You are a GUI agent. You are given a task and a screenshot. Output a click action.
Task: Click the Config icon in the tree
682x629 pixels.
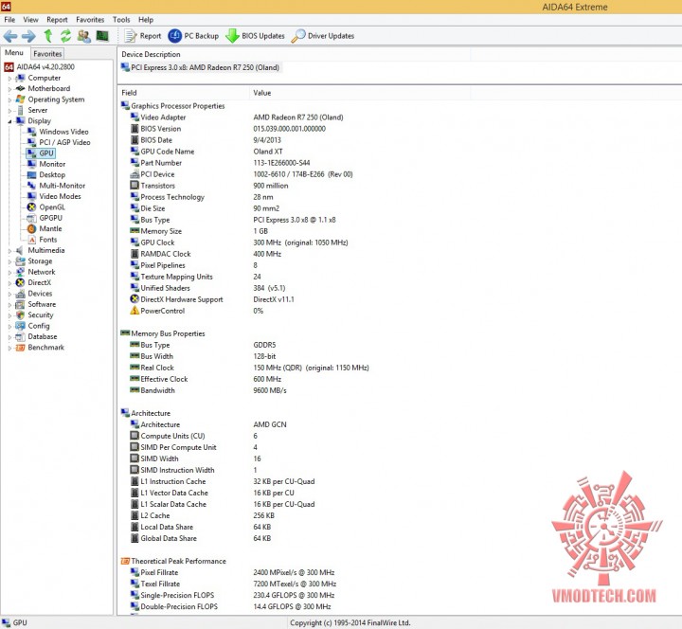pos(20,326)
